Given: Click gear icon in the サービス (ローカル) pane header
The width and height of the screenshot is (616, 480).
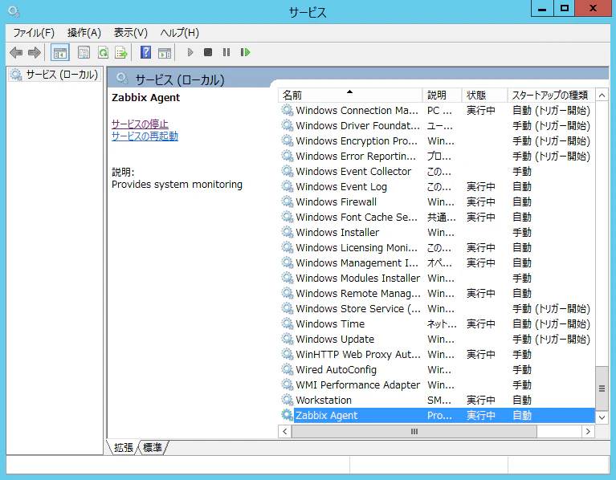Looking at the screenshot, I should [122, 79].
